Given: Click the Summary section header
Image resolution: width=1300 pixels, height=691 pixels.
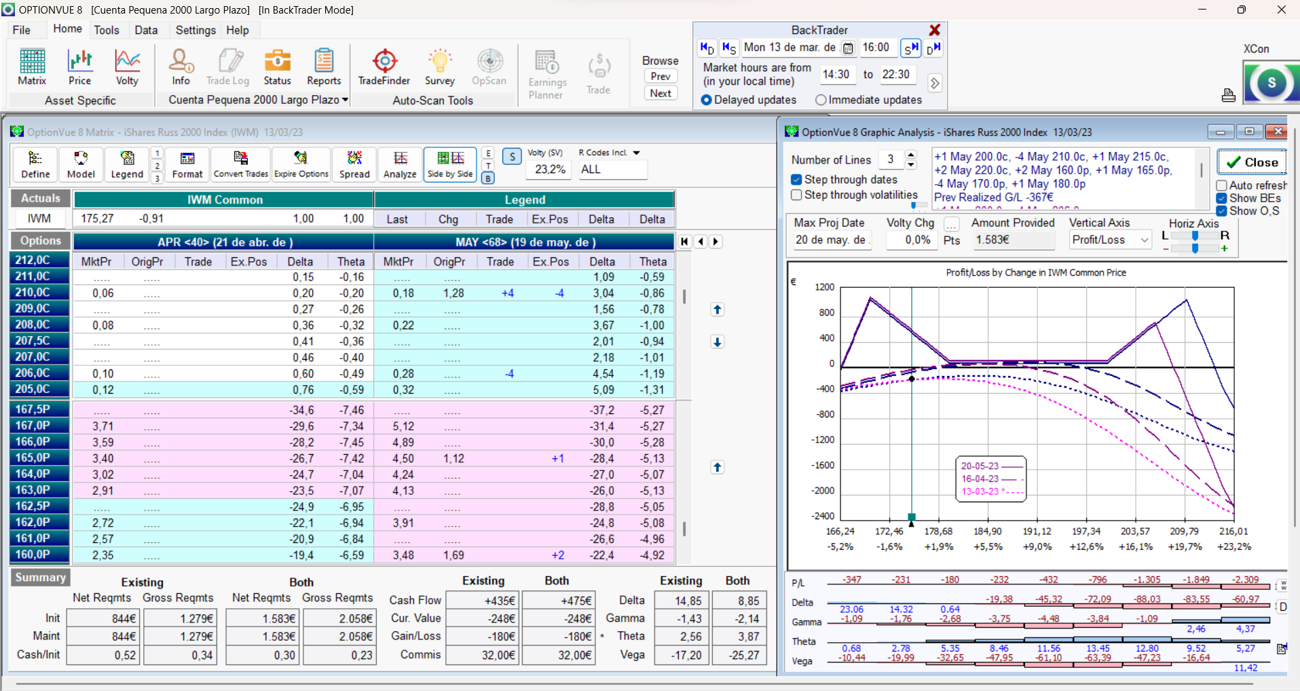Looking at the screenshot, I should (40, 578).
